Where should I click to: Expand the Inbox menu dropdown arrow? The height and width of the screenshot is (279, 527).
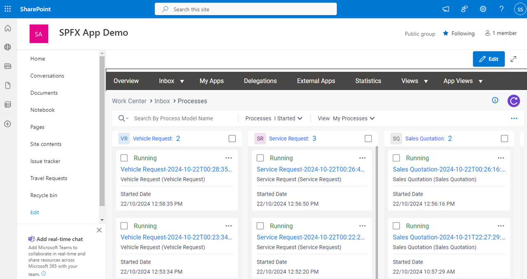pos(182,81)
